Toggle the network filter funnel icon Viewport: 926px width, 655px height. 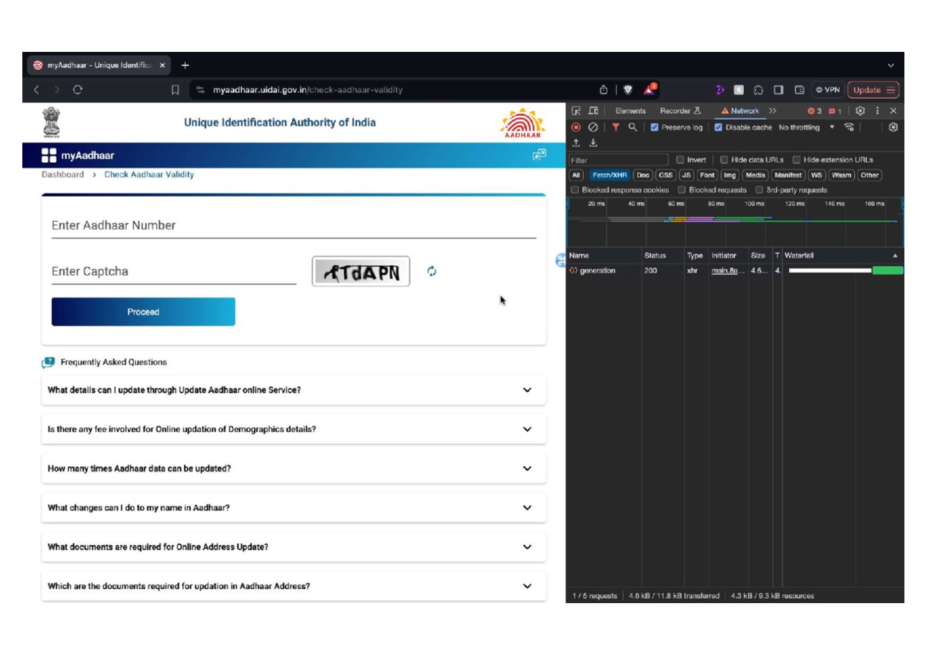(616, 128)
